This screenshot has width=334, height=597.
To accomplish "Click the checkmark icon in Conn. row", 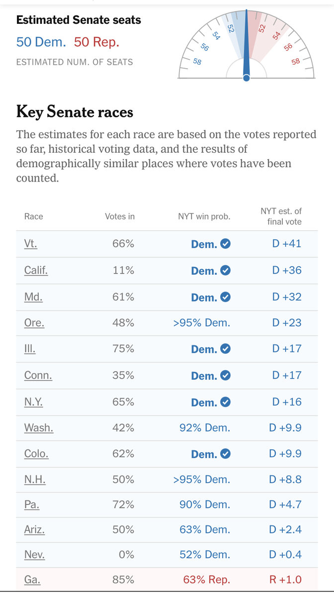I will coord(225,376).
